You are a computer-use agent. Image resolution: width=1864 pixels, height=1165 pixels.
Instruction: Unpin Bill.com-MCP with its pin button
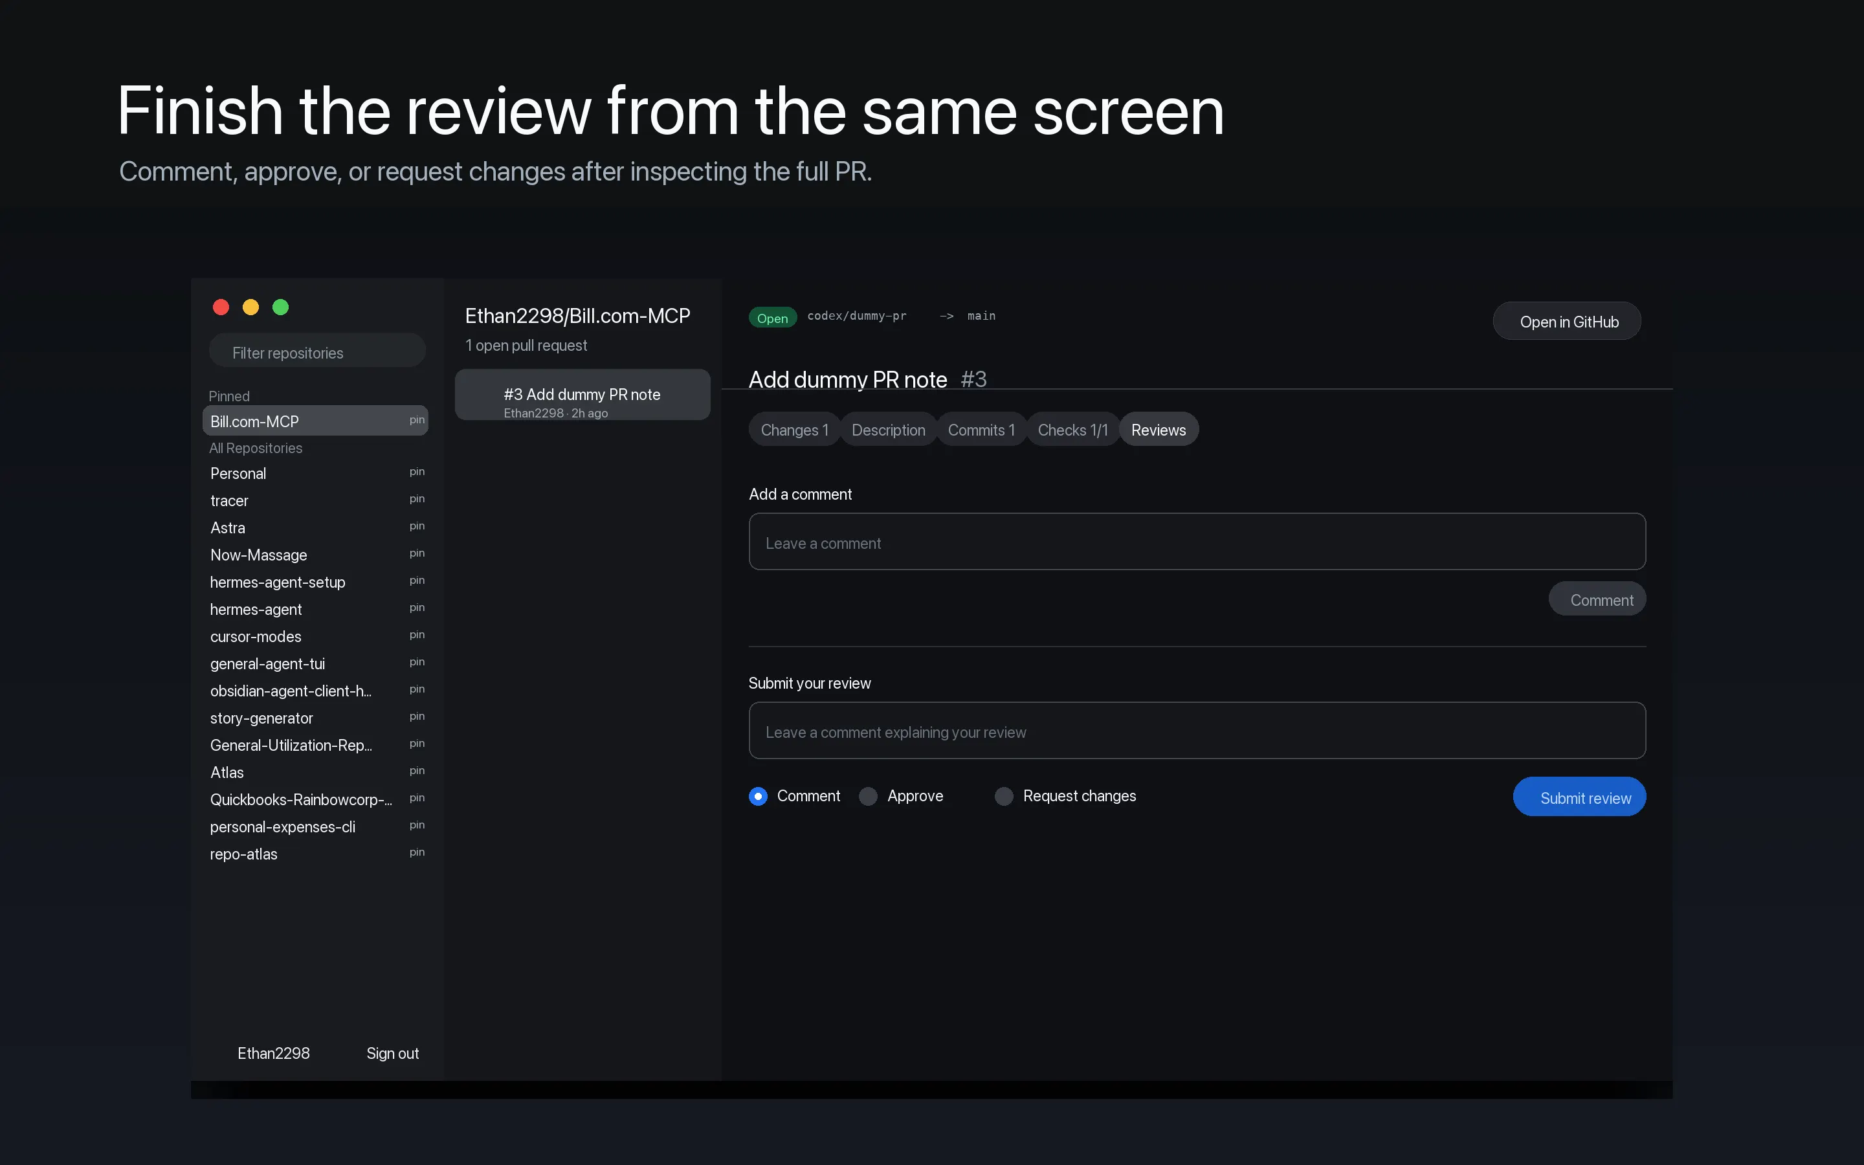(x=417, y=420)
